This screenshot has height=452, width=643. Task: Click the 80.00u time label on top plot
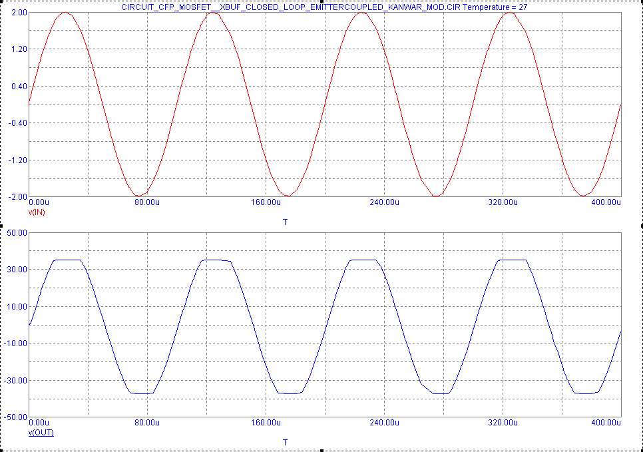point(147,202)
